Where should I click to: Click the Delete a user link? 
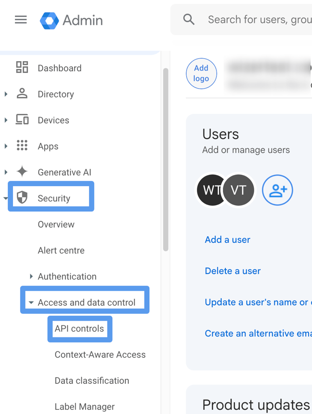(232, 271)
